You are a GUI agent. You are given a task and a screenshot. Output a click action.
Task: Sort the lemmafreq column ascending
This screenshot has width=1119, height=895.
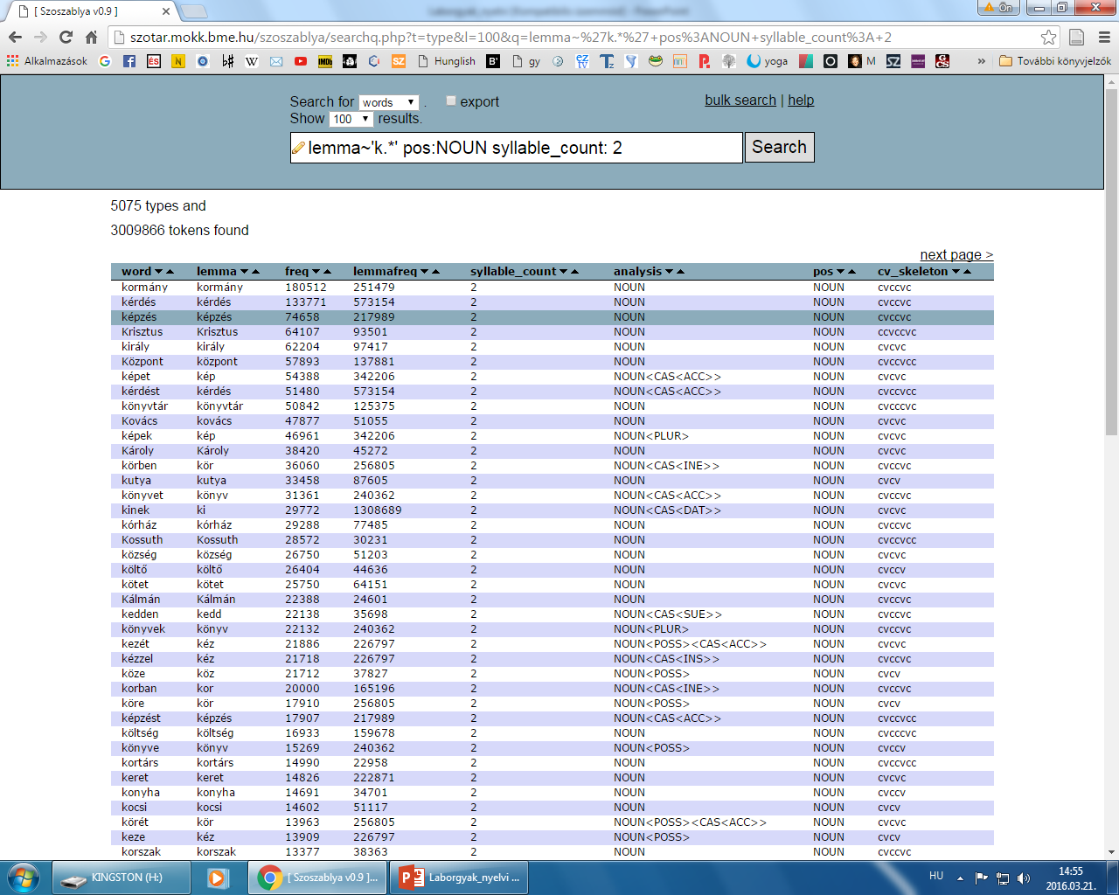pos(435,272)
